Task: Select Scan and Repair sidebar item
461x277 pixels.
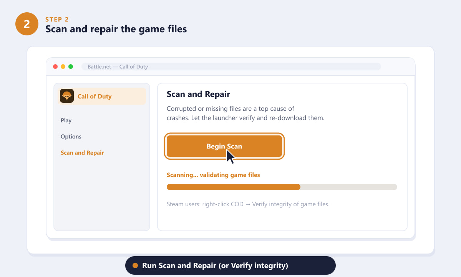Action: click(82, 153)
